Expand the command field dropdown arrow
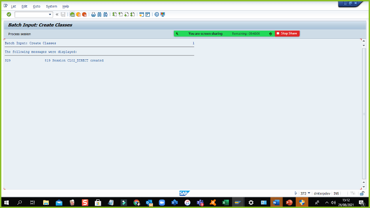Viewport: 370px width, 208px height. click(x=50, y=15)
